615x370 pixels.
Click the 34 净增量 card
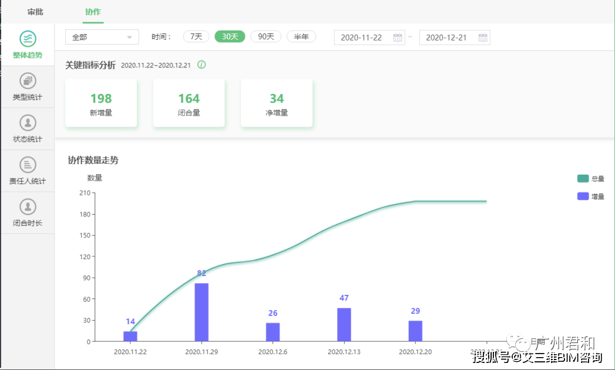click(277, 103)
